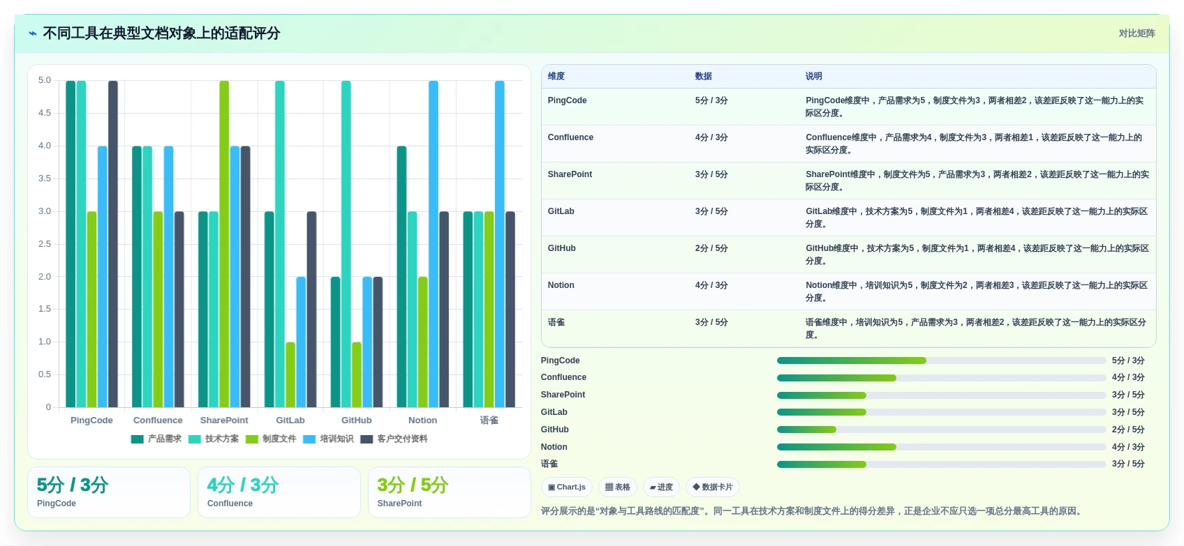This screenshot has height=546, width=1184.
Task: Click GitHub x-axis label on chart
Action: click(x=357, y=420)
